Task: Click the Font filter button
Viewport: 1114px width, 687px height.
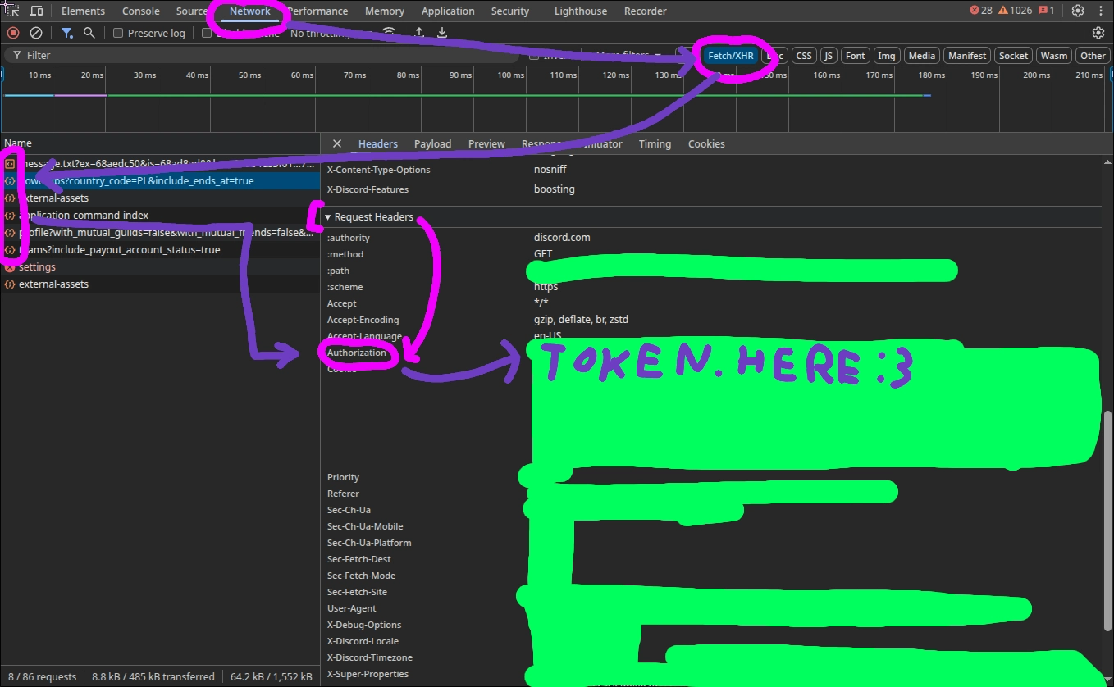Action: [855, 56]
